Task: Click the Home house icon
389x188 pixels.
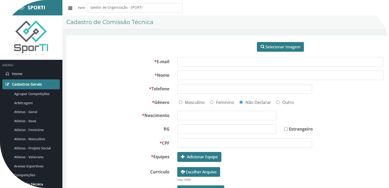Action: tap(7, 74)
